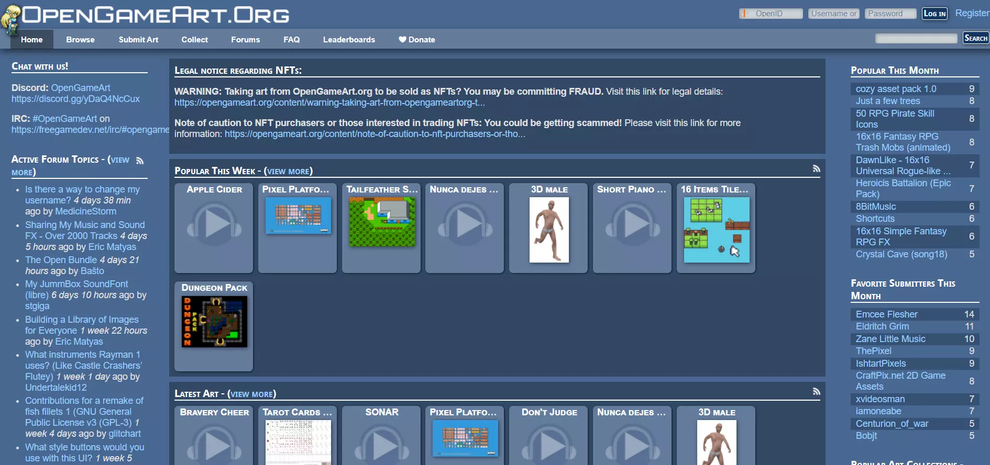Image resolution: width=990 pixels, height=465 pixels.
Task: Open the Discord invite link
Action: pos(75,99)
